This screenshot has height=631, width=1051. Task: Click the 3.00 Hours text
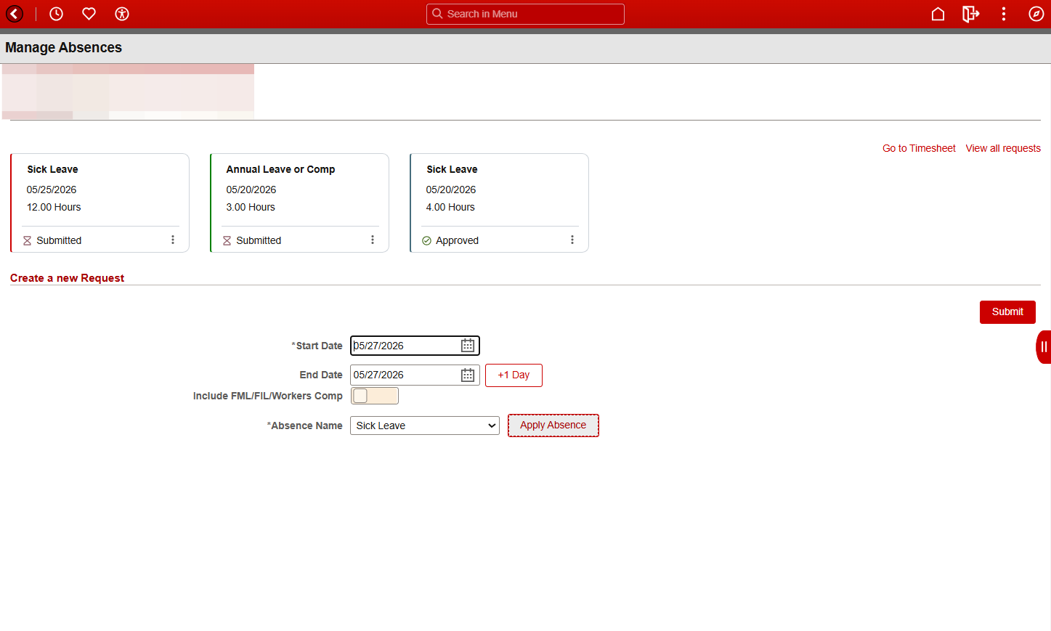tap(251, 207)
